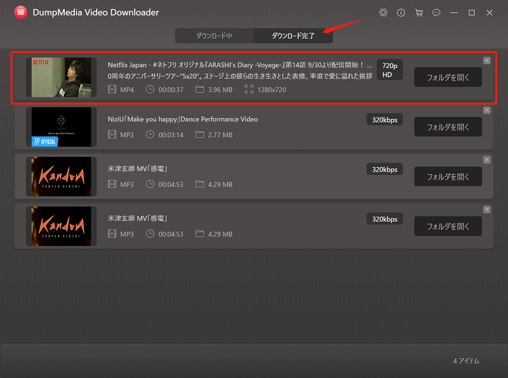Open folder for the Netflix Japan video
This screenshot has width=508, height=378.
[448, 77]
